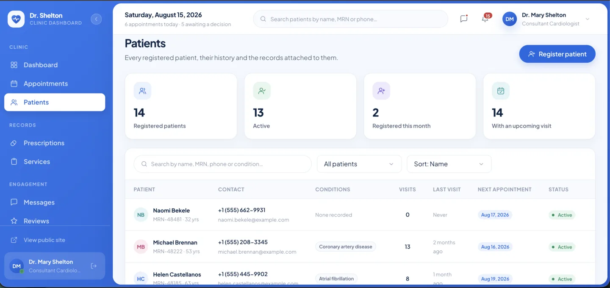
Task: Click naomi.bekele@example.com email
Action: (253, 220)
